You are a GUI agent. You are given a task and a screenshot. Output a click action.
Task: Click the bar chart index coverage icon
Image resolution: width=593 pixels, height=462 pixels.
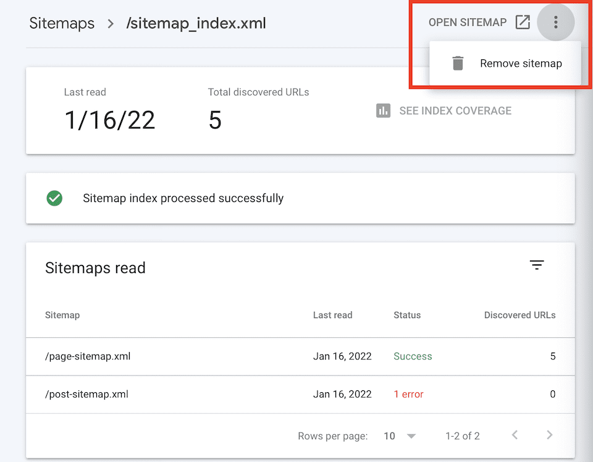(x=384, y=111)
